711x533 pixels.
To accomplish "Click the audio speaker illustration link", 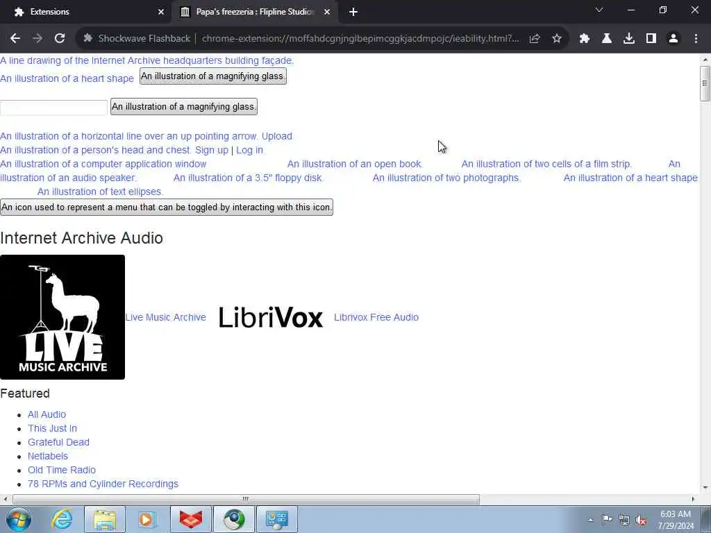I will (x=68, y=178).
